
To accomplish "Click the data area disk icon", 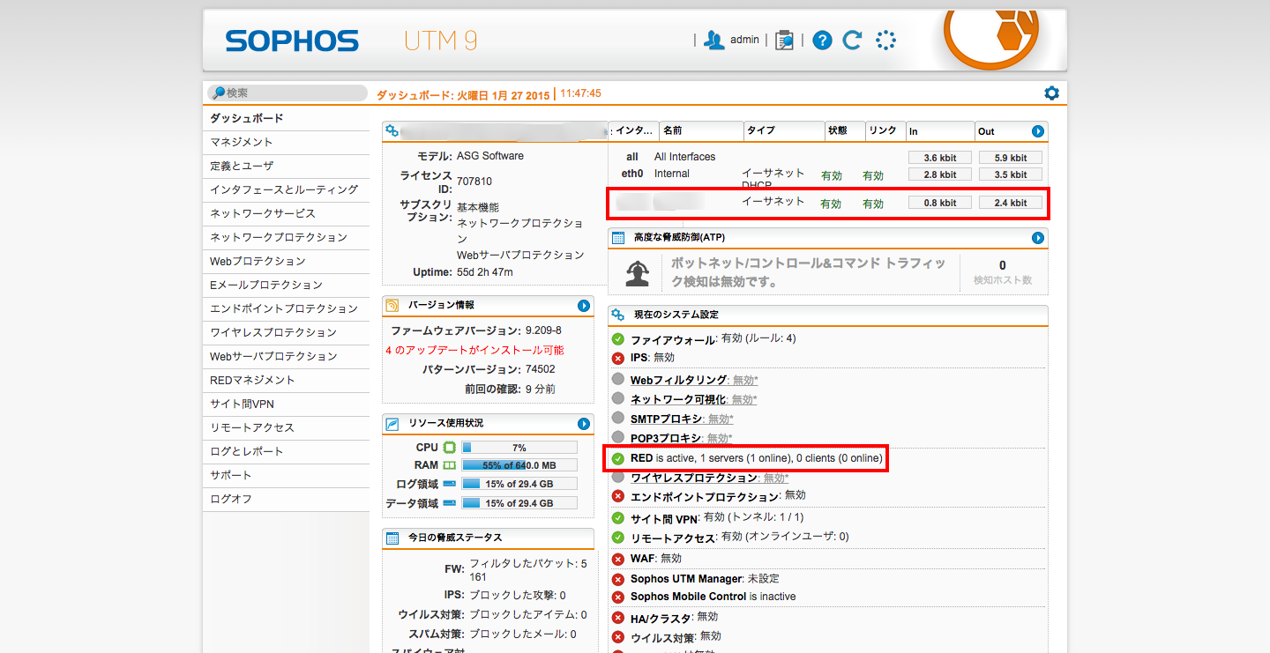I will [450, 503].
